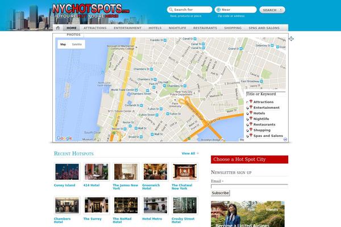
Task: Click the Entertainment red pin marker icon
Action: (x=251, y=107)
